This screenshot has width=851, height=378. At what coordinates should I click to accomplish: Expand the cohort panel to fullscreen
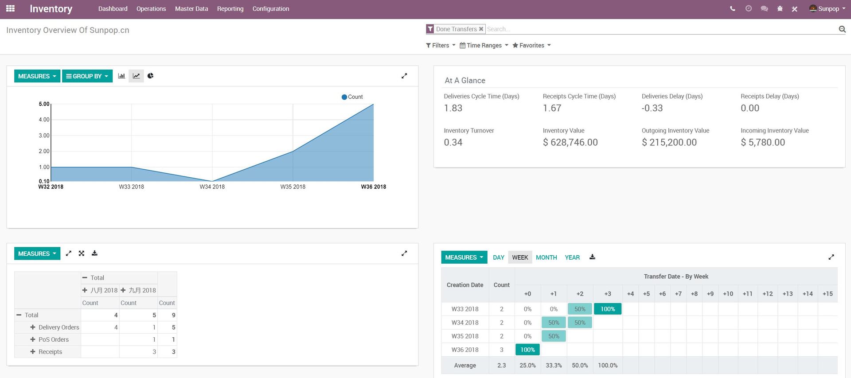(x=831, y=257)
